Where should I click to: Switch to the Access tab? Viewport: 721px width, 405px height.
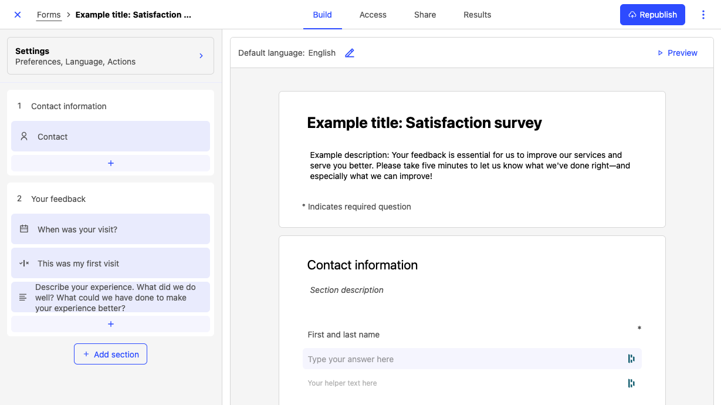[373, 15]
